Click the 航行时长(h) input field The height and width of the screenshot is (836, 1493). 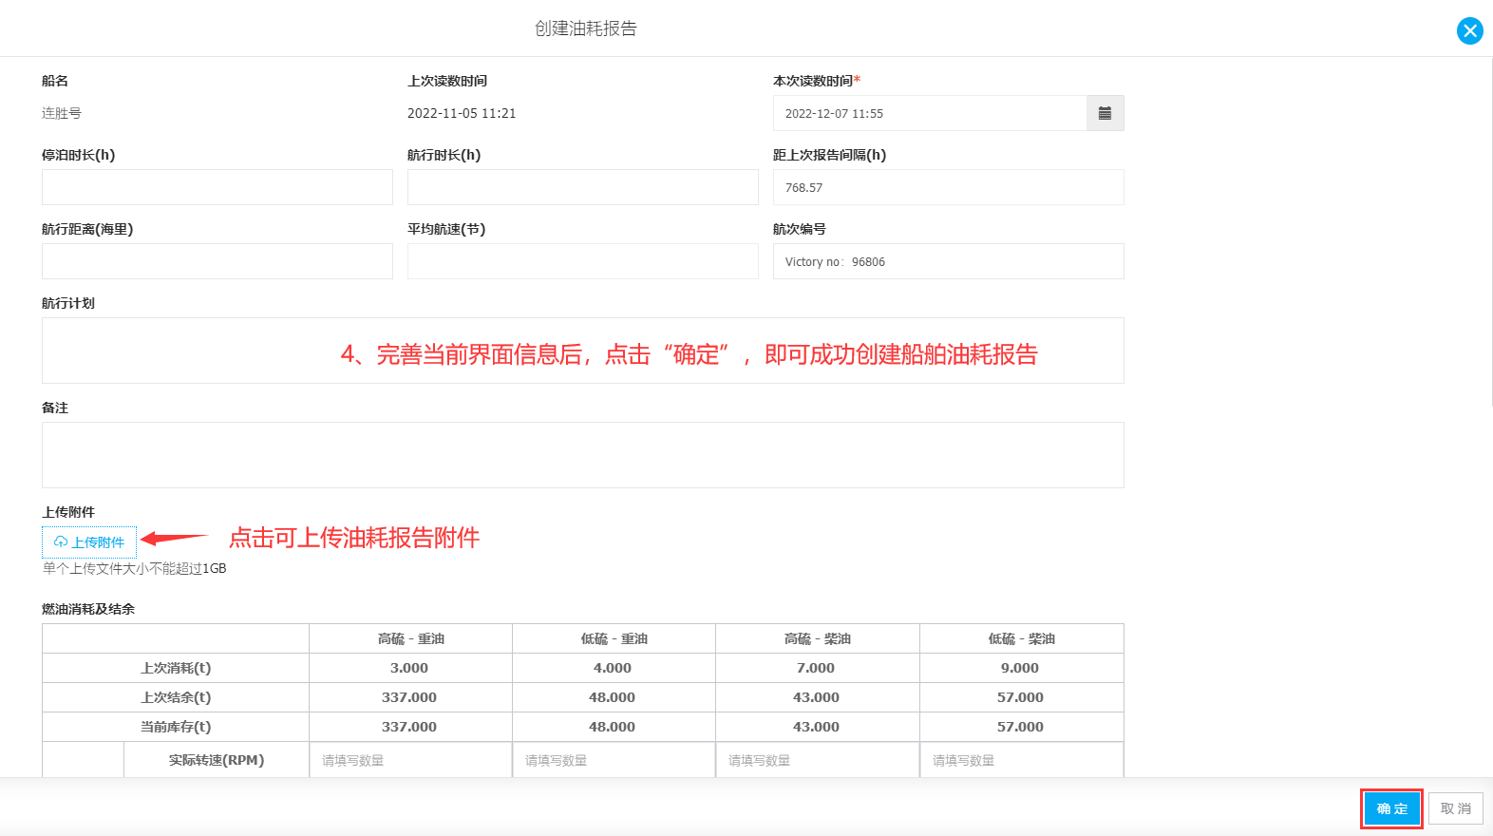tap(583, 187)
